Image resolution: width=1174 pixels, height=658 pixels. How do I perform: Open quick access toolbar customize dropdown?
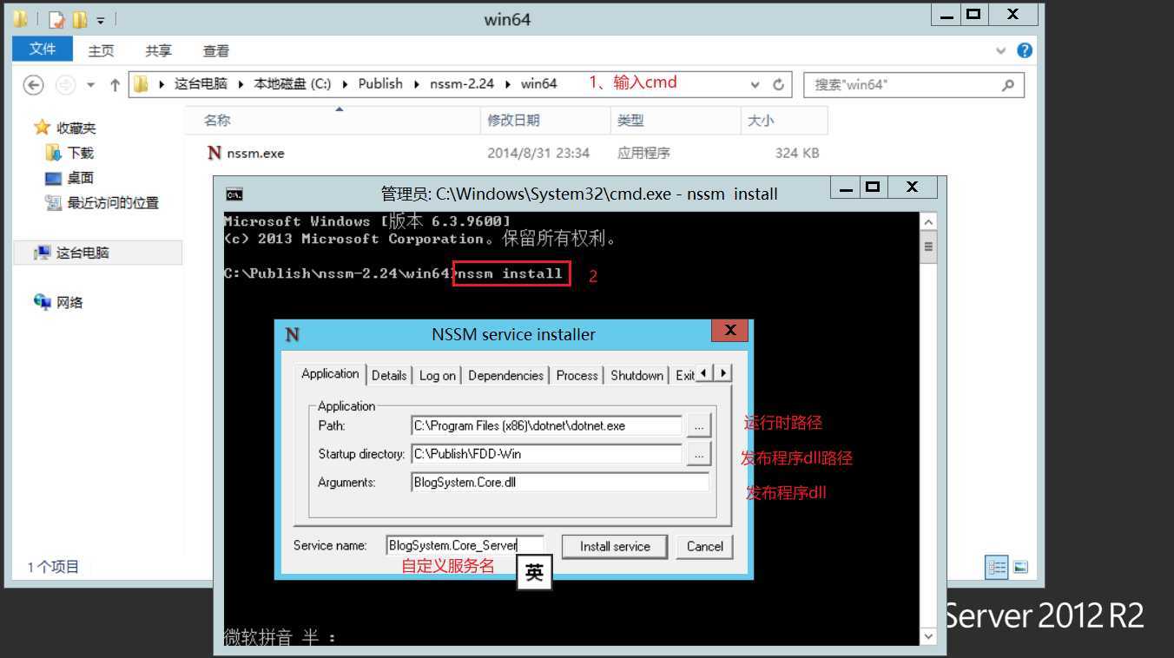coord(101,20)
